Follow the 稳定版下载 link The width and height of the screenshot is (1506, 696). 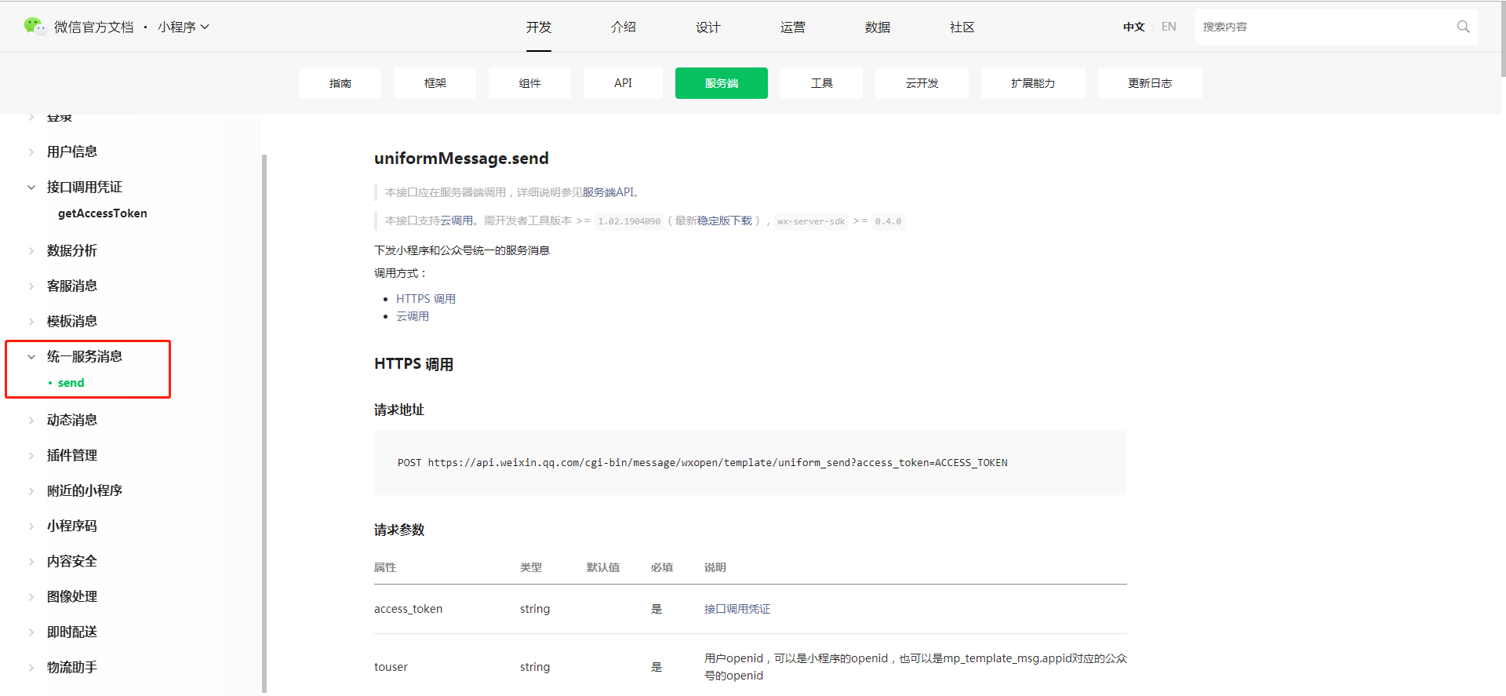coord(725,221)
